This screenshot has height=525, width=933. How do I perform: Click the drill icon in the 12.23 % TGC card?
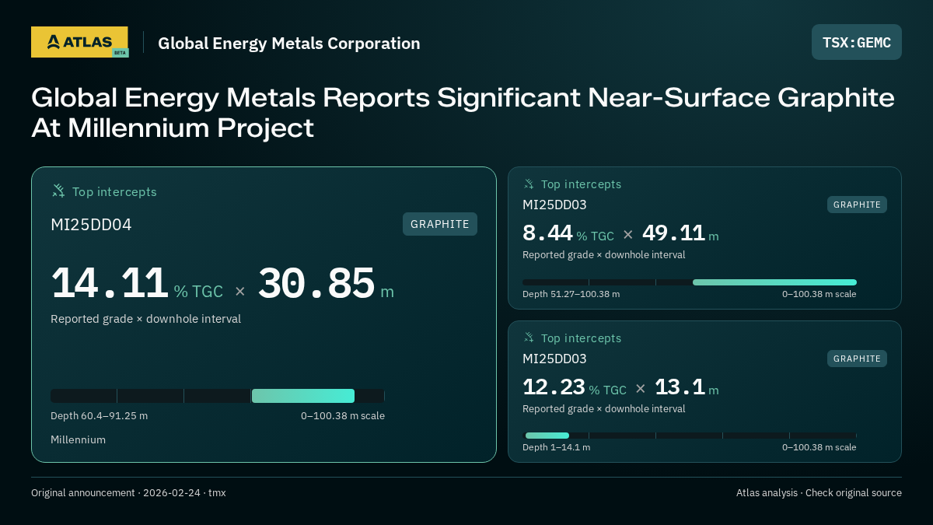pos(529,338)
